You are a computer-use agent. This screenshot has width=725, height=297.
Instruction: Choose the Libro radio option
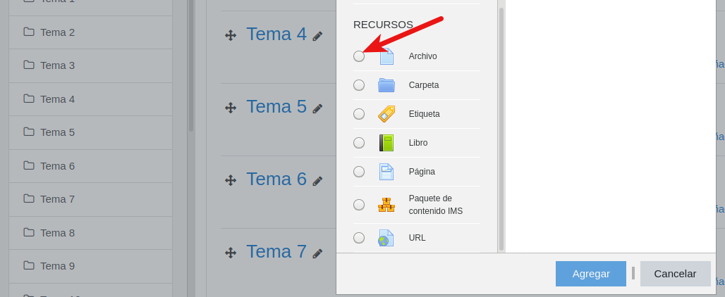[359, 143]
